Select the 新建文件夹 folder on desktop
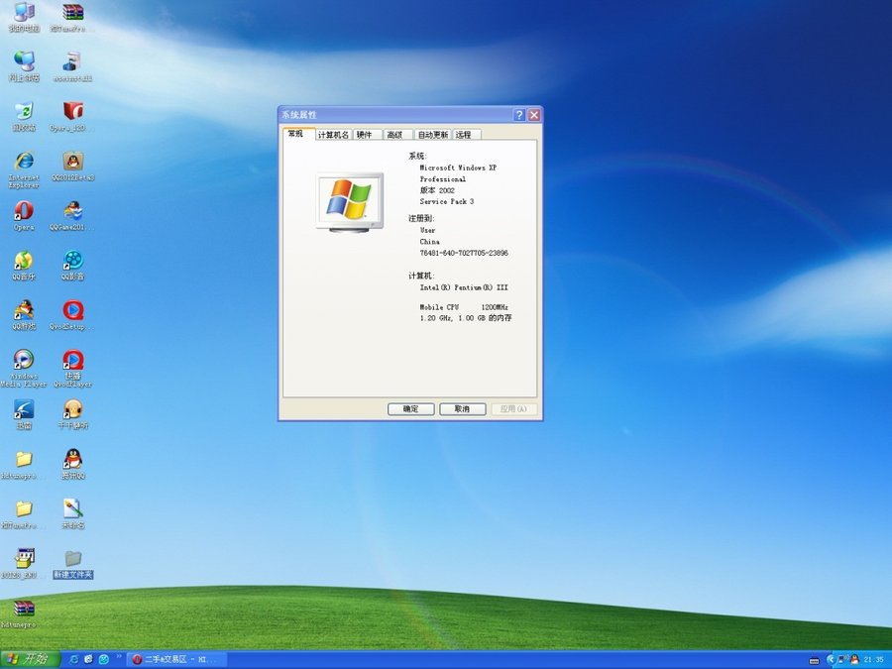 pyautogui.click(x=73, y=559)
